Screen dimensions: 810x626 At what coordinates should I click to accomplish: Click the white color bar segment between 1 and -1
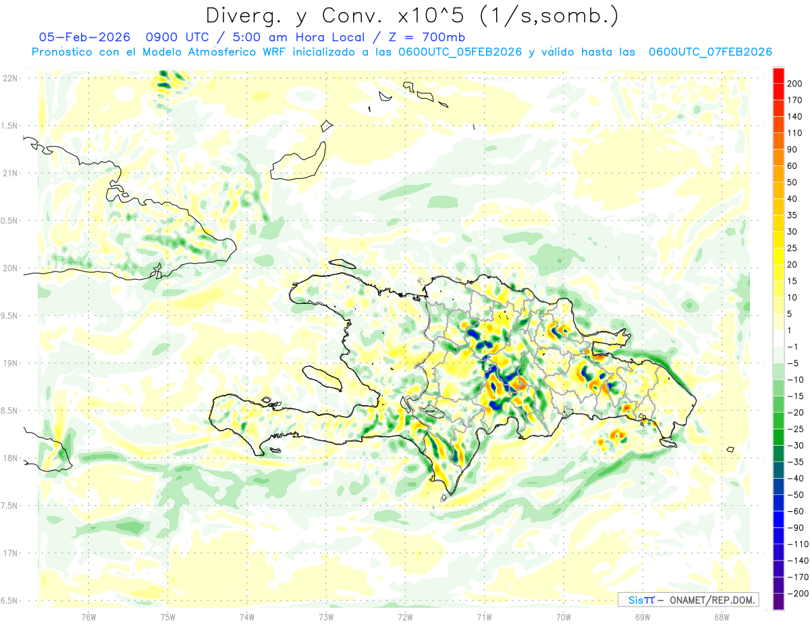(x=779, y=338)
